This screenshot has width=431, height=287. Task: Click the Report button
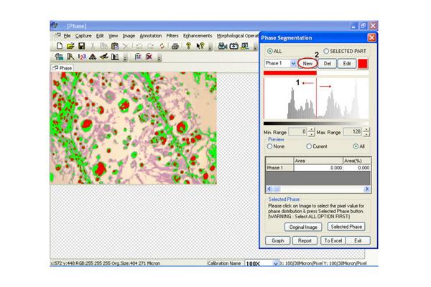click(305, 240)
